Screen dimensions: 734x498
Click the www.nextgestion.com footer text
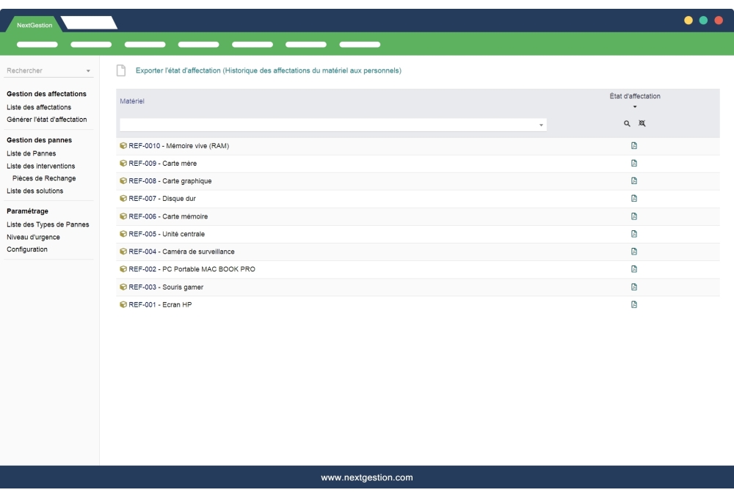(x=367, y=477)
